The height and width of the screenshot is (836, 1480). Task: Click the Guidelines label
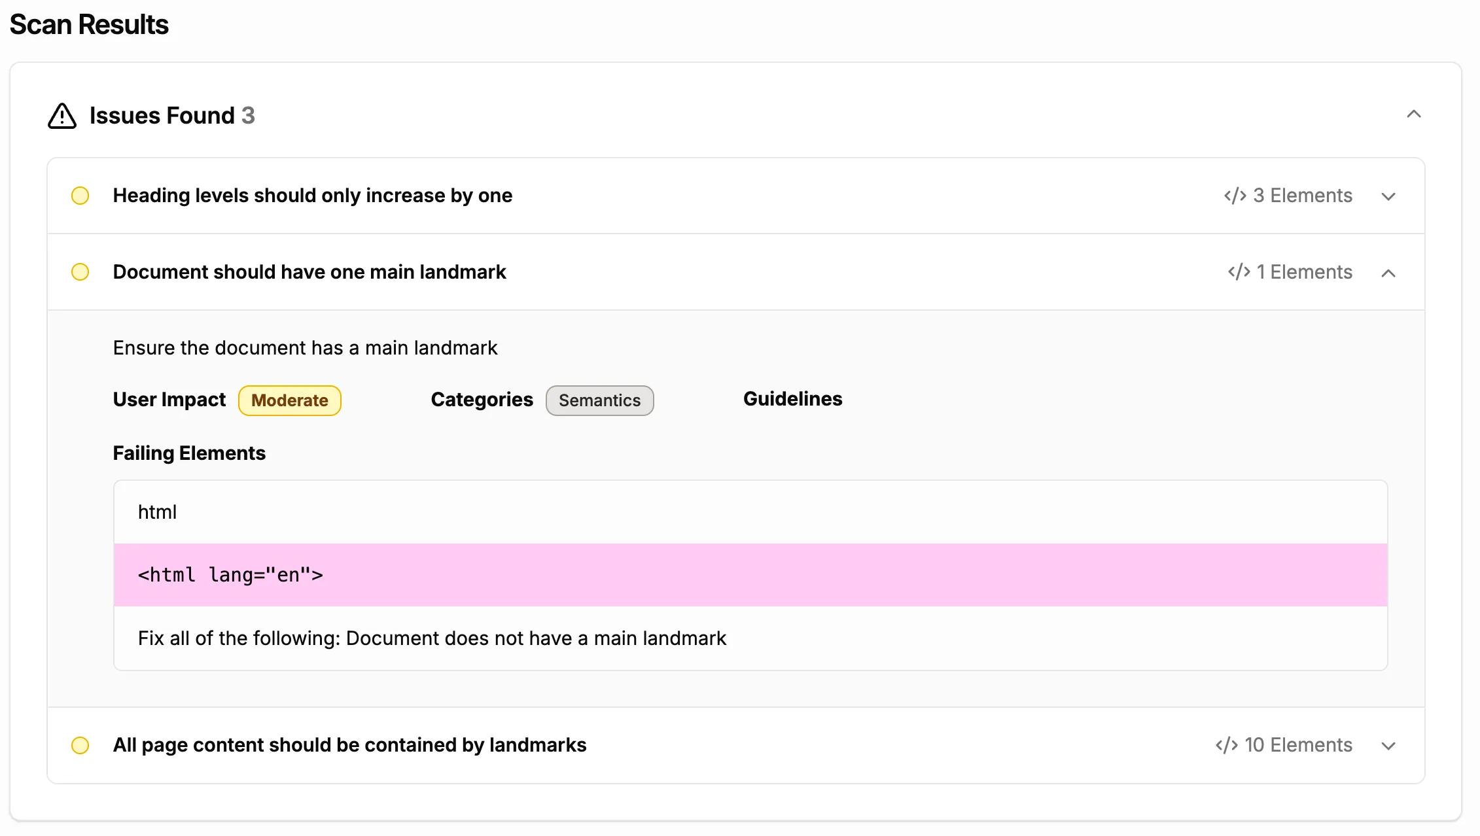(x=792, y=399)
